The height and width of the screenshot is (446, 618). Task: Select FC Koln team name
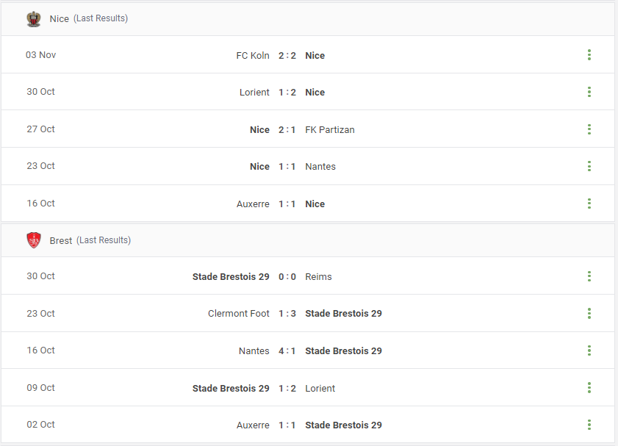coord(253,56)
